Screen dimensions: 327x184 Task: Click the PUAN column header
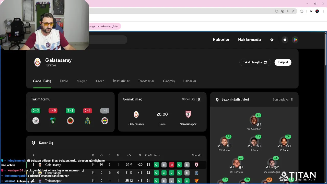(x=148, y=155)
